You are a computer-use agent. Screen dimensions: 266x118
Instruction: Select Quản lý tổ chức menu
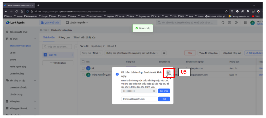coord(50,23)
